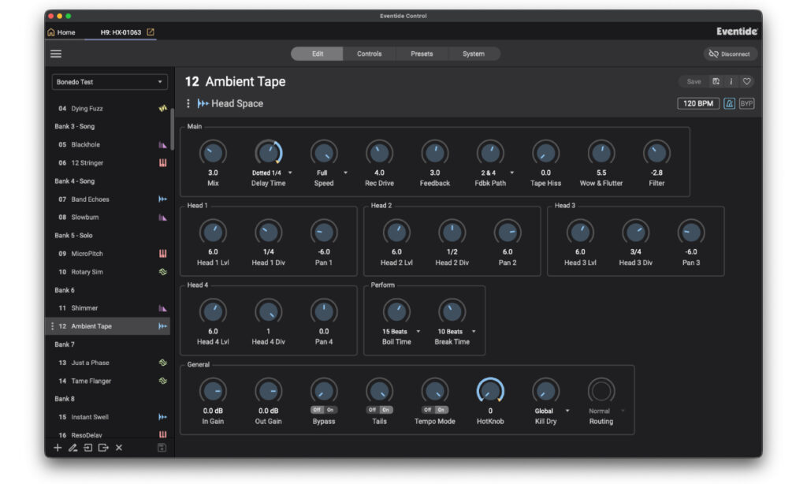The width and height of the screenshot is (807, 484).
Task: Click the In Gain knob
Action: tap(213, 391)
